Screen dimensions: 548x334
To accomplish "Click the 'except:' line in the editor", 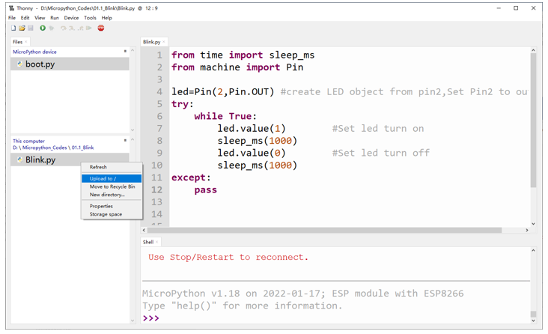I will pos(191,177).
